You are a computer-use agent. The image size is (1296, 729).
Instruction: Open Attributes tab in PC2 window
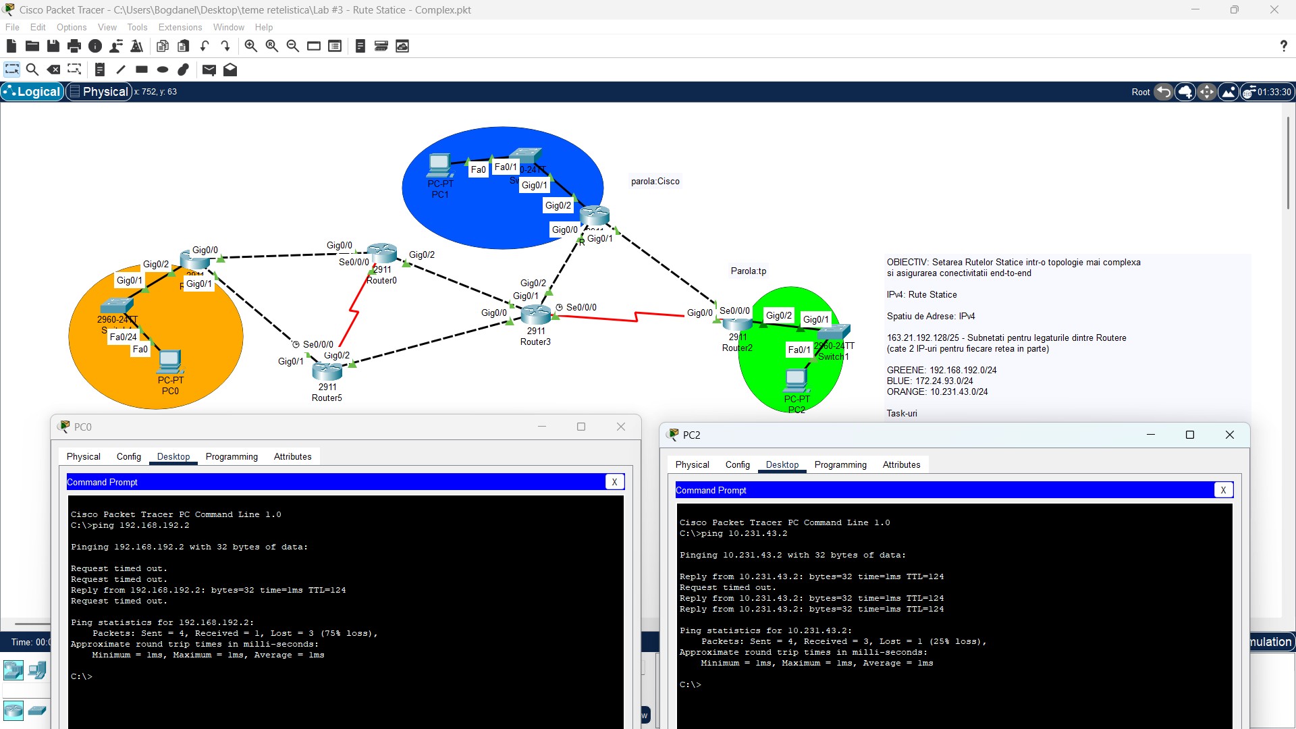tap(902, 464)
